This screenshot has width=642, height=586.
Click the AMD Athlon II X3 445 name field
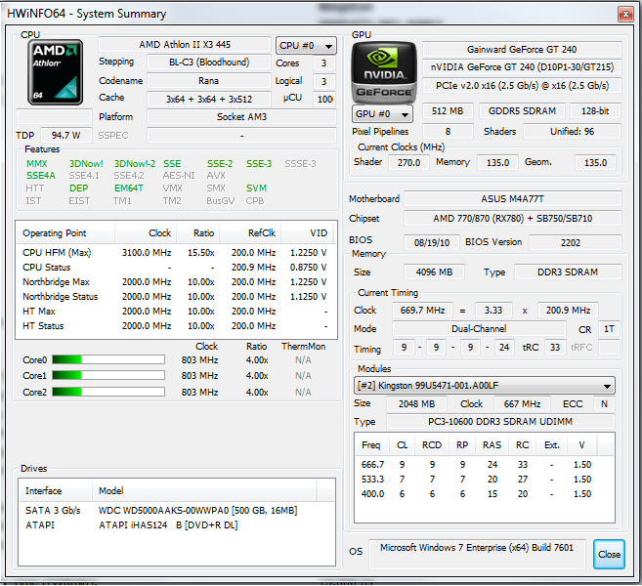tap(185, 45)
